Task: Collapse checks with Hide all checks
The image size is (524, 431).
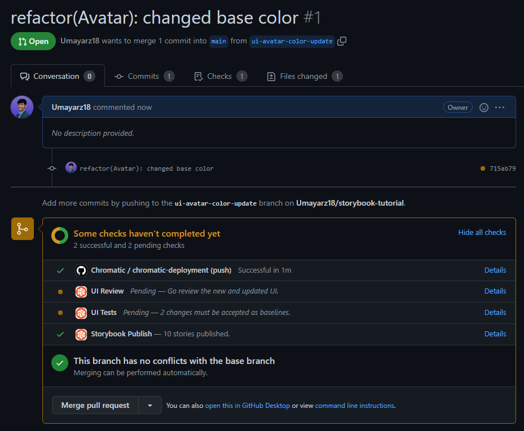Action: click(x=482, y=232)
